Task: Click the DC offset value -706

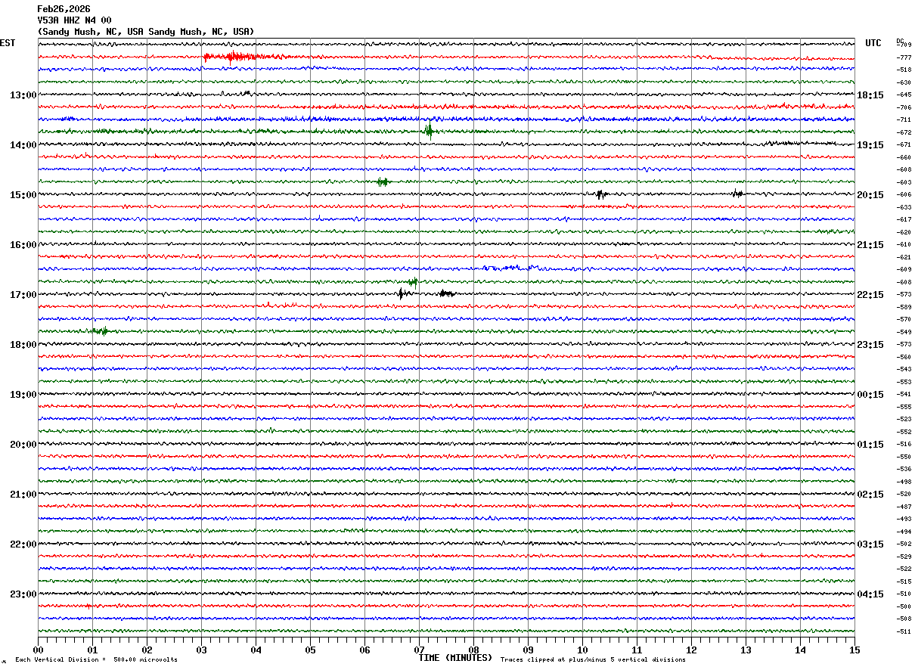Action: 904,107
